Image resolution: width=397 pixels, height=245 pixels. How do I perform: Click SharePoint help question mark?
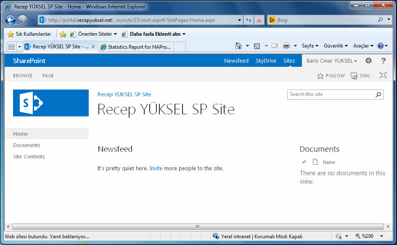click(x=383, y=61)
